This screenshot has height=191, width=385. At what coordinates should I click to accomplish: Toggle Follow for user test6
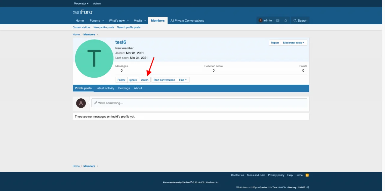(121, 80)
